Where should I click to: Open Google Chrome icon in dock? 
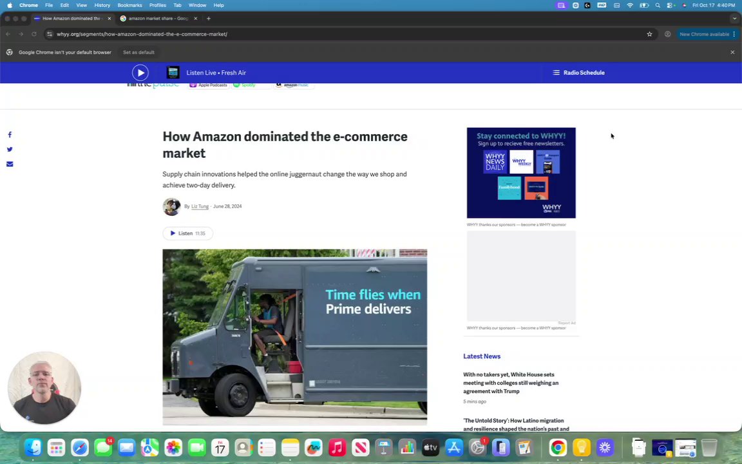click(558, 447)
